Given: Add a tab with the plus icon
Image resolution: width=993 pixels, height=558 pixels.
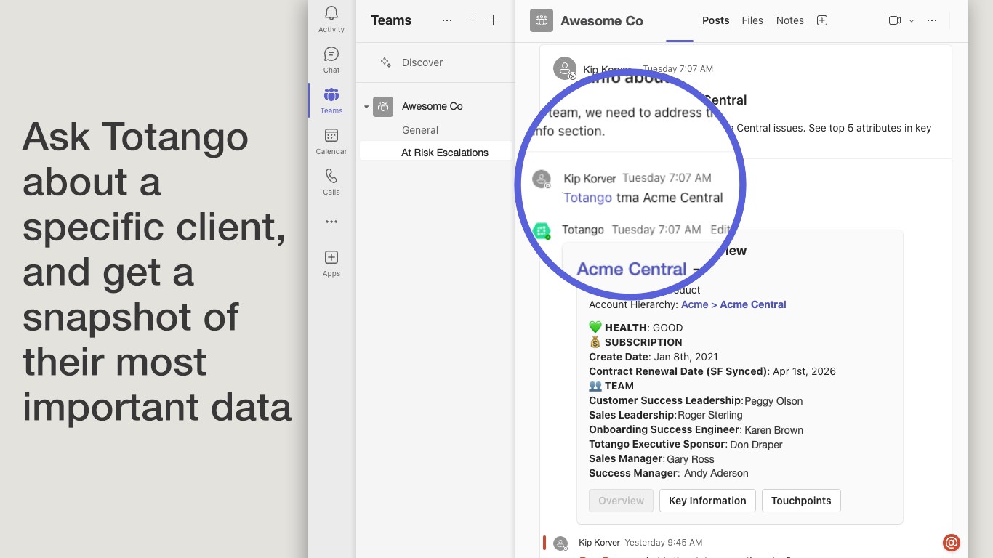Looking at the screenshot, I should pyautogui.click(x=822, y=20).
